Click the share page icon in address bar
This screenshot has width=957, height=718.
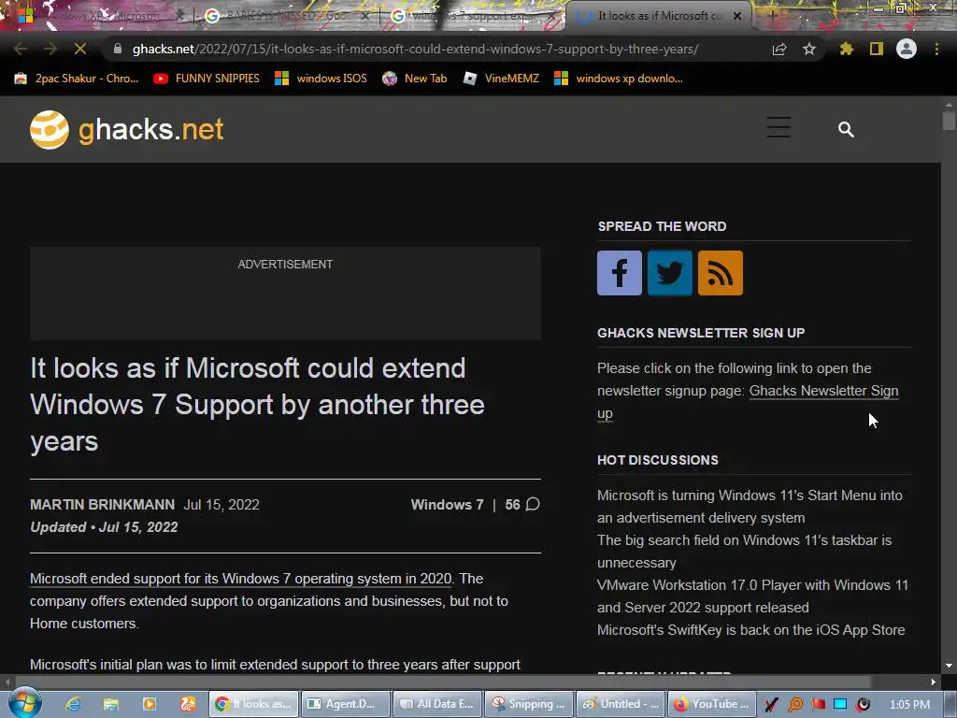[778, 49]
